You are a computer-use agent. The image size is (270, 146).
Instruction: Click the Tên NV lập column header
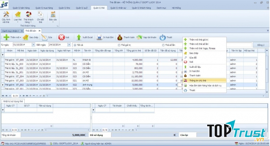[x=237, y=51]
